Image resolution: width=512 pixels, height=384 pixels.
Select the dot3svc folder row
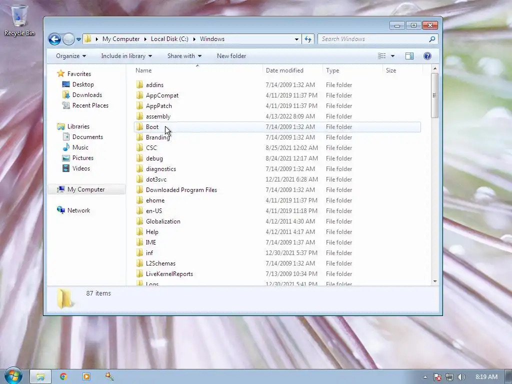point(277,179)
